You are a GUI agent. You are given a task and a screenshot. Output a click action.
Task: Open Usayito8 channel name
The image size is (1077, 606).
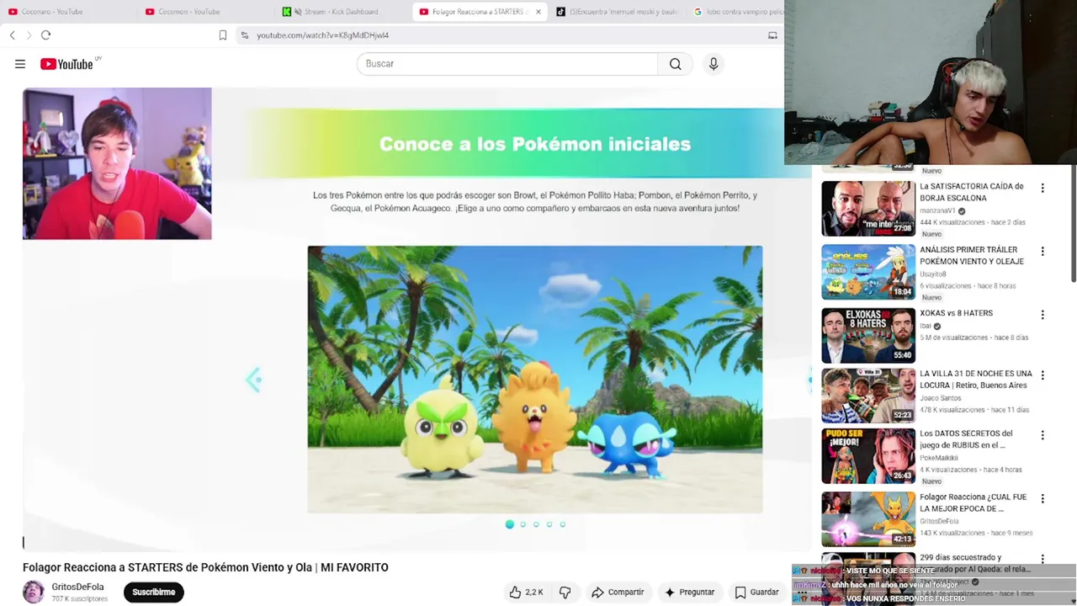pos(933,274)
